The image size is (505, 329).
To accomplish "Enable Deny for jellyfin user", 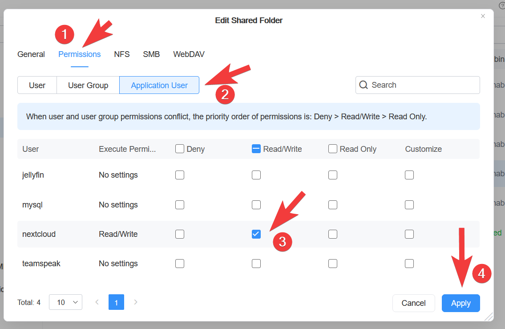I will [x=180, y=175].
